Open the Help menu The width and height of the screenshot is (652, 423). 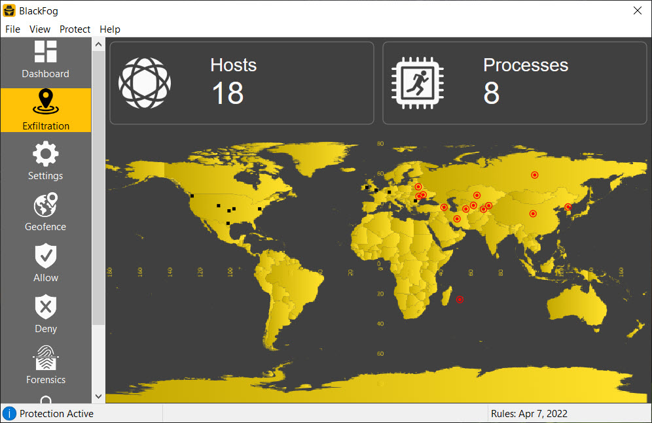[110, 29]
